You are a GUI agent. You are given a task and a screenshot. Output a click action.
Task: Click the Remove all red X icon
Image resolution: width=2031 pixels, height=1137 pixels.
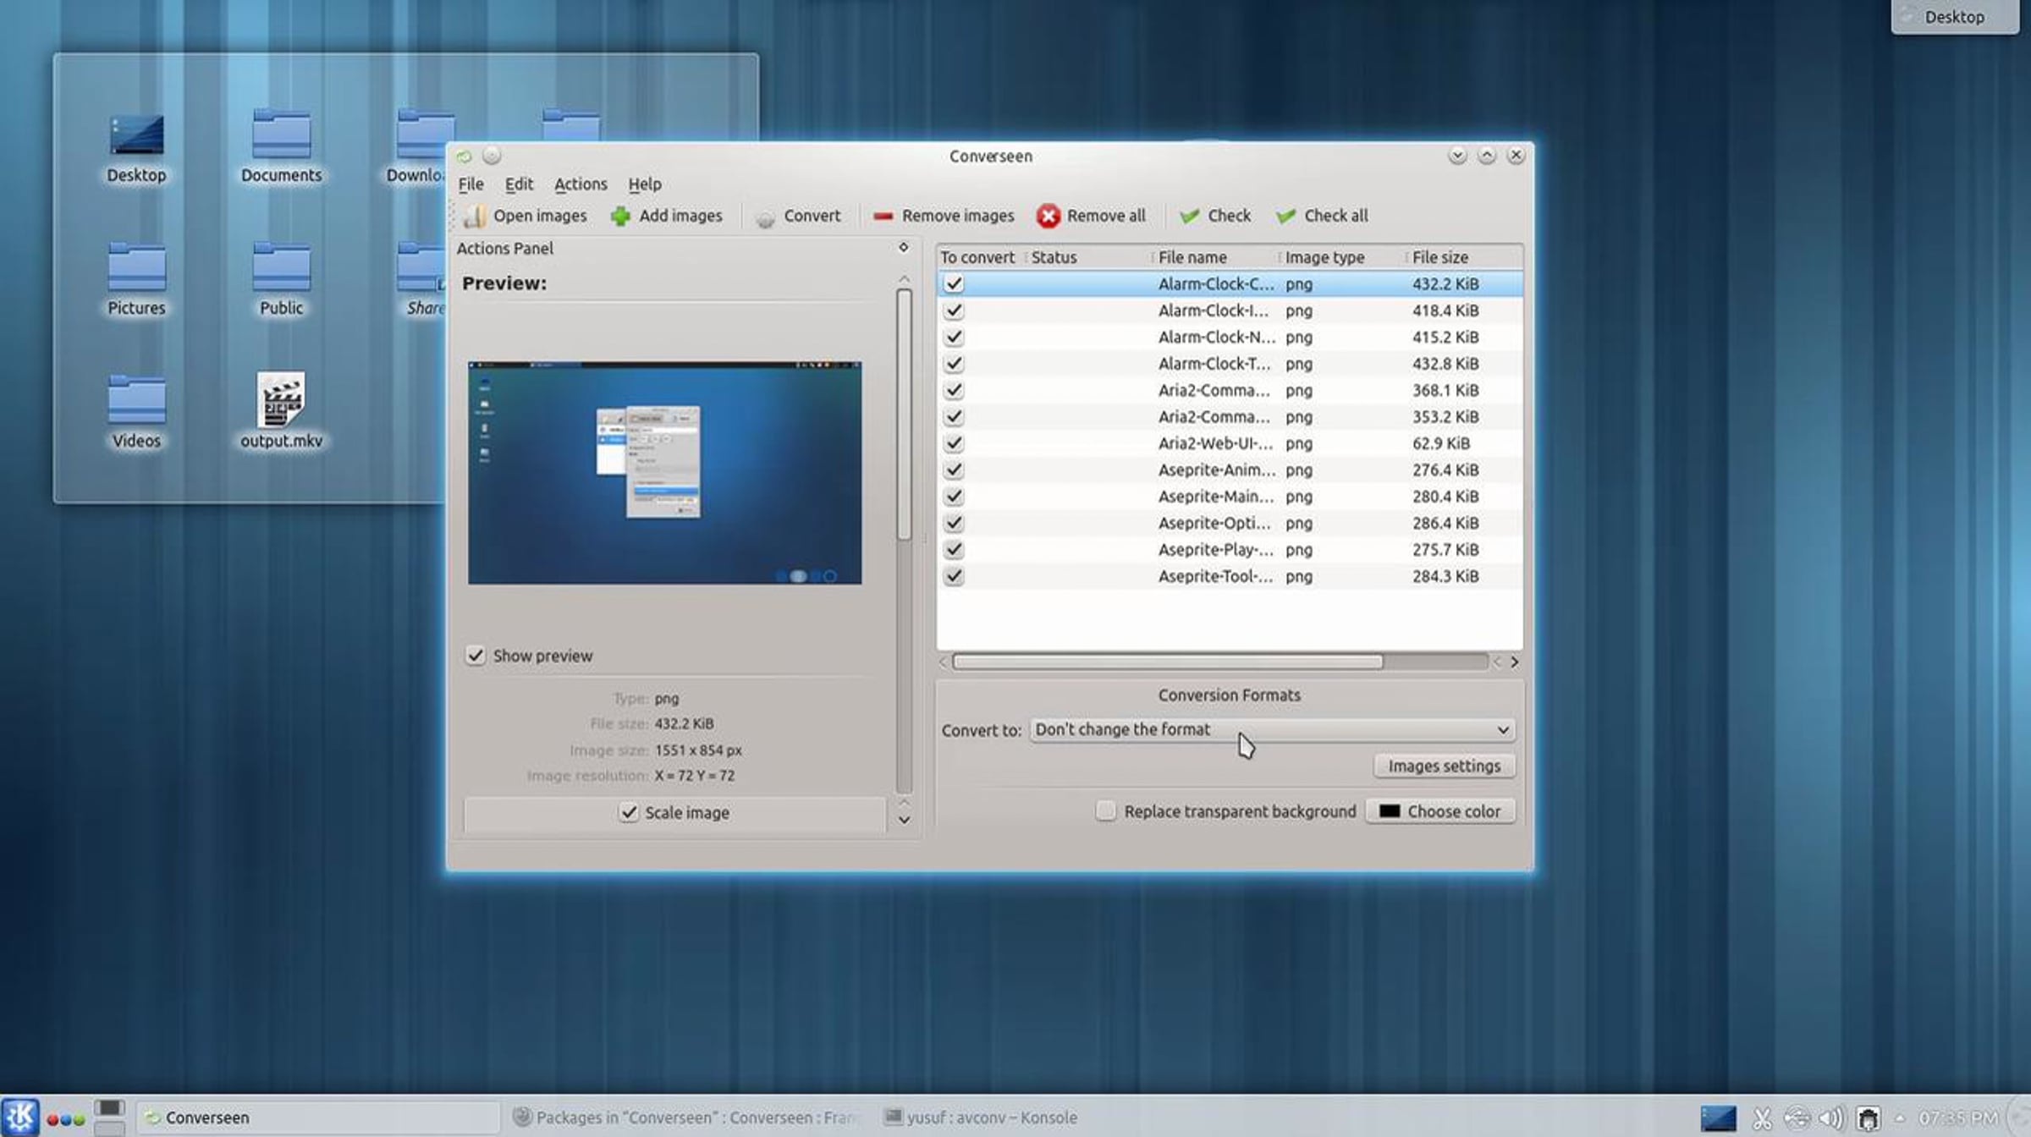coord(1048,217)
